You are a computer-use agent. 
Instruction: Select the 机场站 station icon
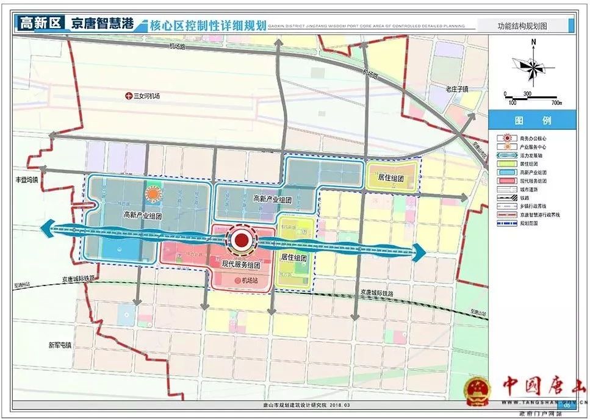point(236,281)
